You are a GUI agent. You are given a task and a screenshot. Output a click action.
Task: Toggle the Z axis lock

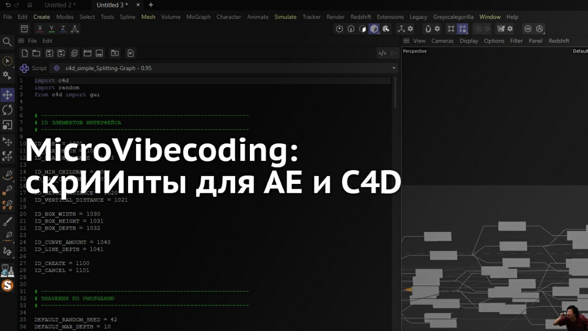[63, 29]
